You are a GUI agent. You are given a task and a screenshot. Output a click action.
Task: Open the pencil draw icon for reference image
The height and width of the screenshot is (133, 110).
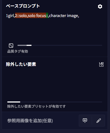(99, 121)
